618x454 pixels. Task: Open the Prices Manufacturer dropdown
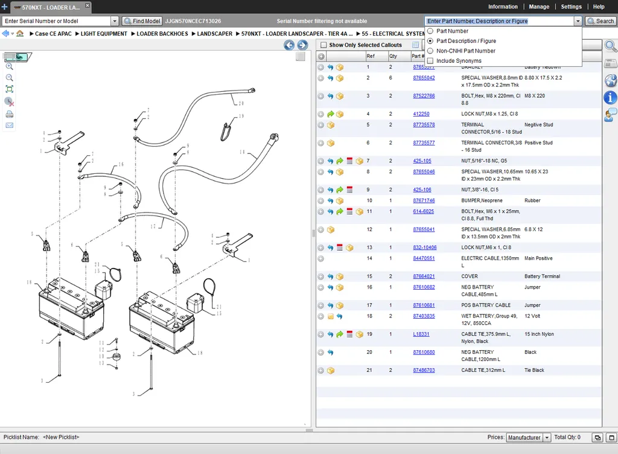[547, 438]
